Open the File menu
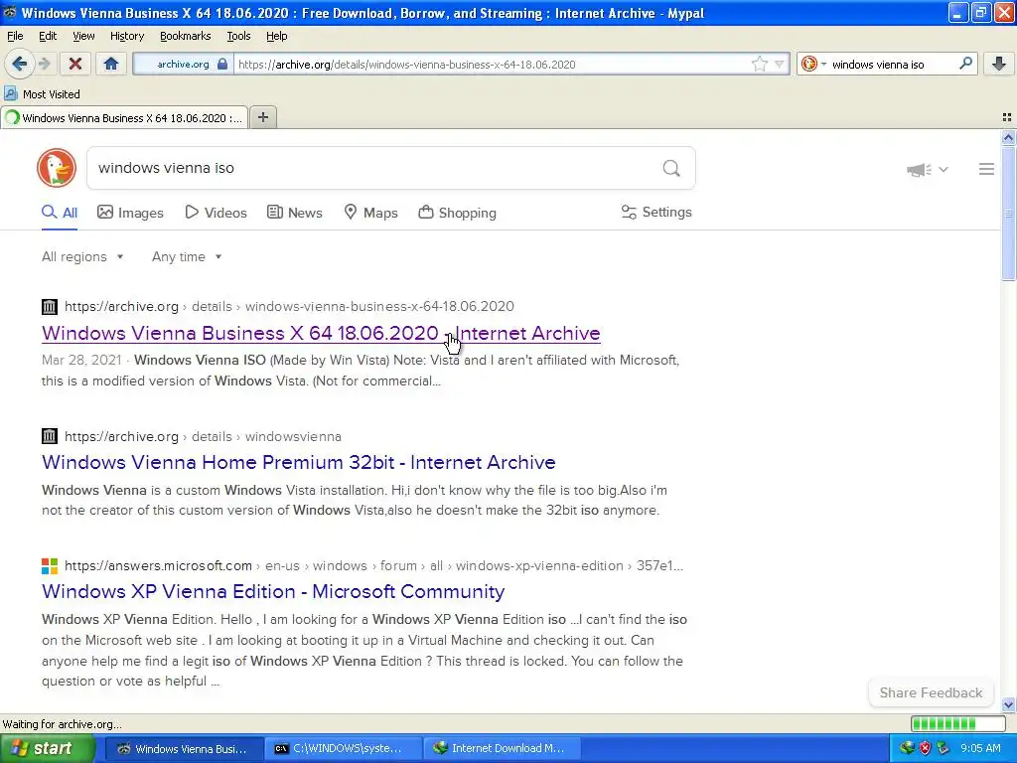Screen dimensions: 1017x763 (15, 36)
